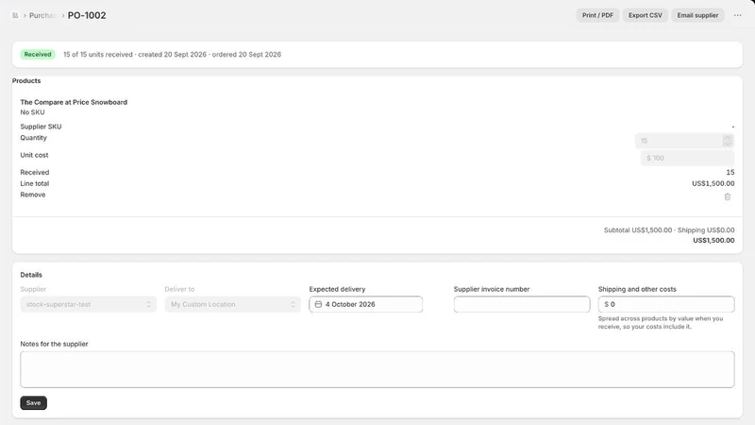Image resolution: width=755 pixels, height=425 pixels.
Task: Click the Expected delivery date field
Action: 366,304
